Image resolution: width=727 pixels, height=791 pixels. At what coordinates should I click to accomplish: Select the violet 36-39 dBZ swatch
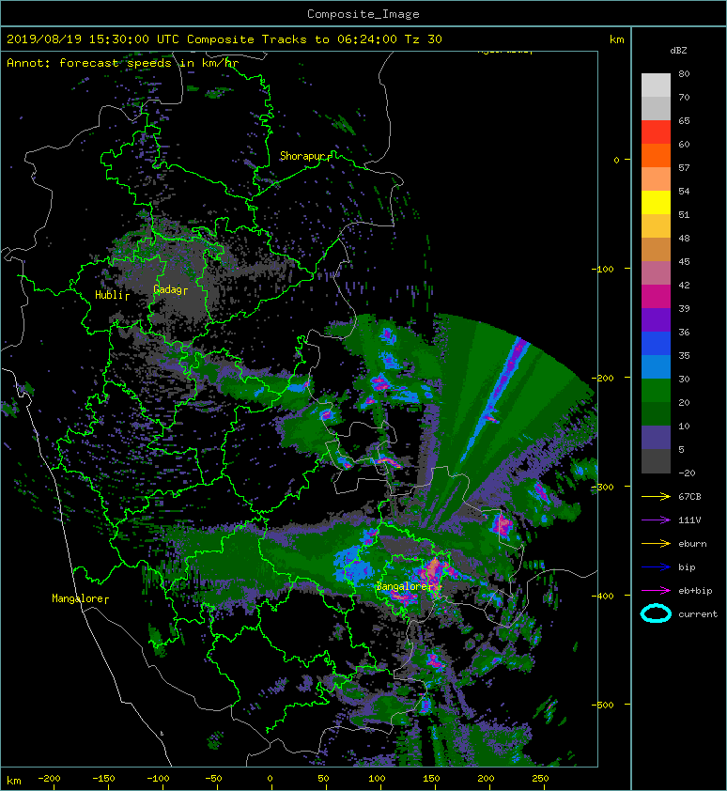tap(656, 319)
